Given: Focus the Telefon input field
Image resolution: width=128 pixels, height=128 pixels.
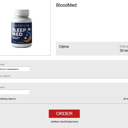Looking at the screenshot, I should click(15, 92).
